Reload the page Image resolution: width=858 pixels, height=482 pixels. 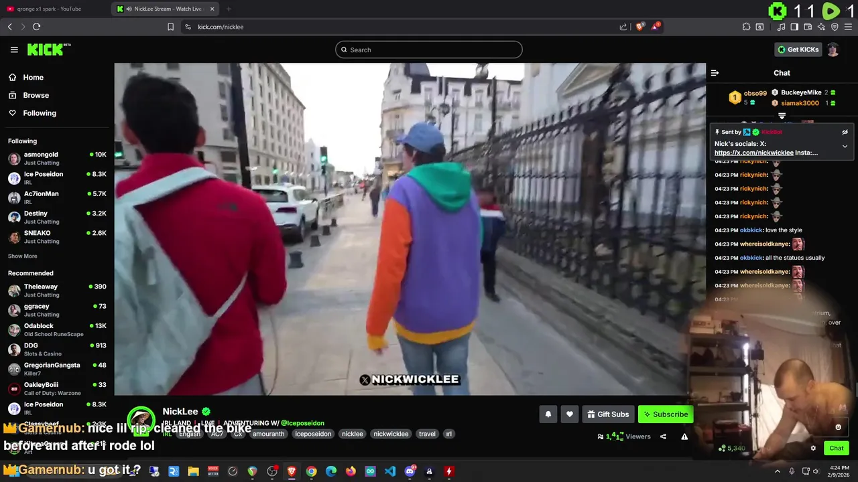[36, 27]
